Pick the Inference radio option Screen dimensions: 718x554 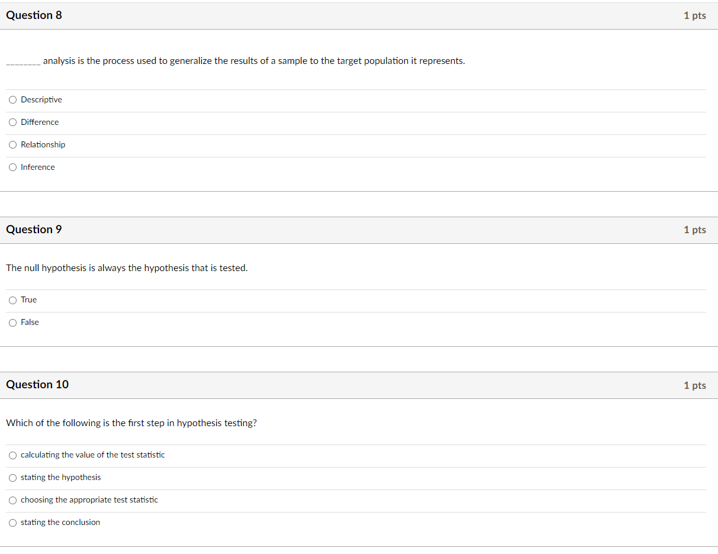[x=13, y=168]
